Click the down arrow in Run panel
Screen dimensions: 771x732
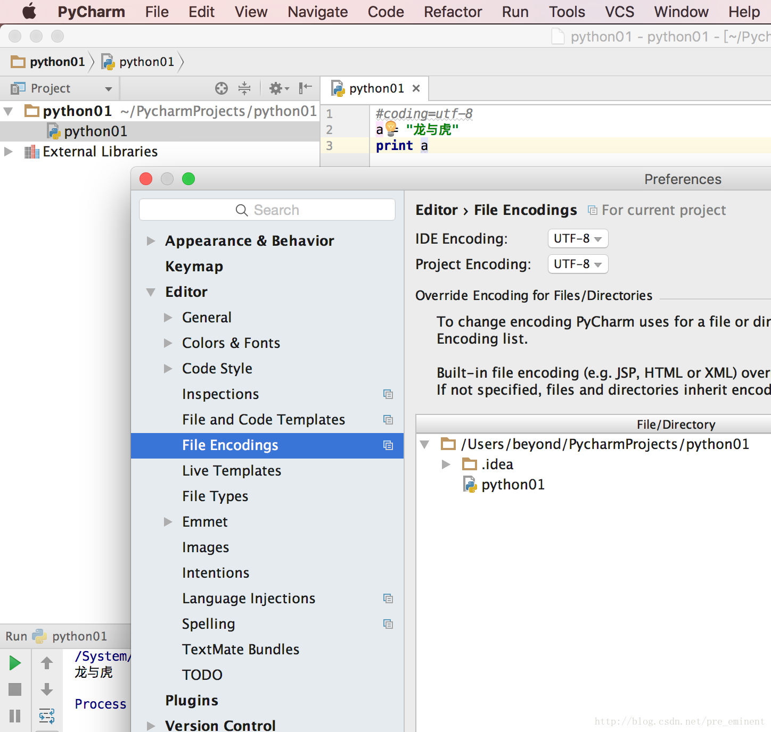click(x=47, y=689)
